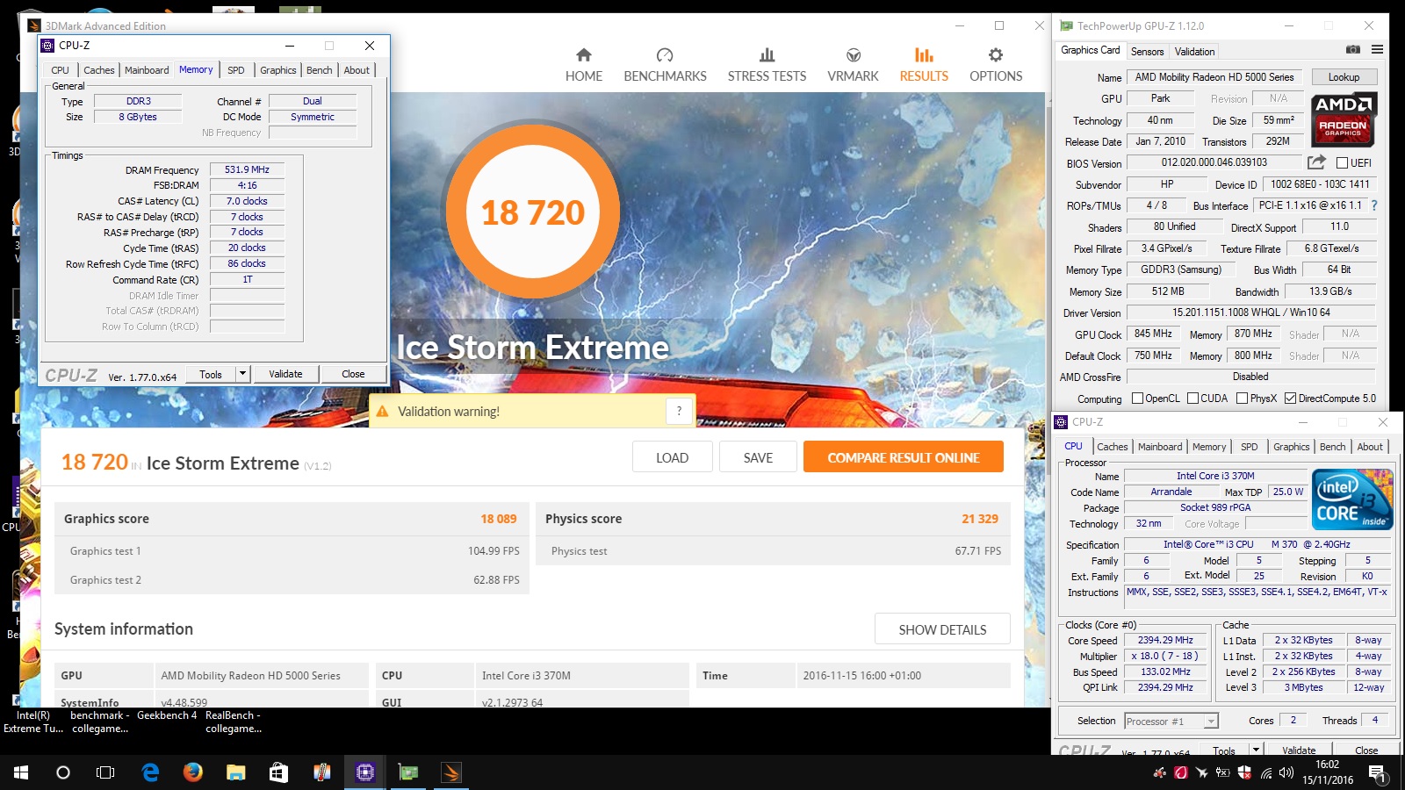Open Graphics tab in lower CPU-Z window
Screen dimensions: 1405x790
point(1291,447)
